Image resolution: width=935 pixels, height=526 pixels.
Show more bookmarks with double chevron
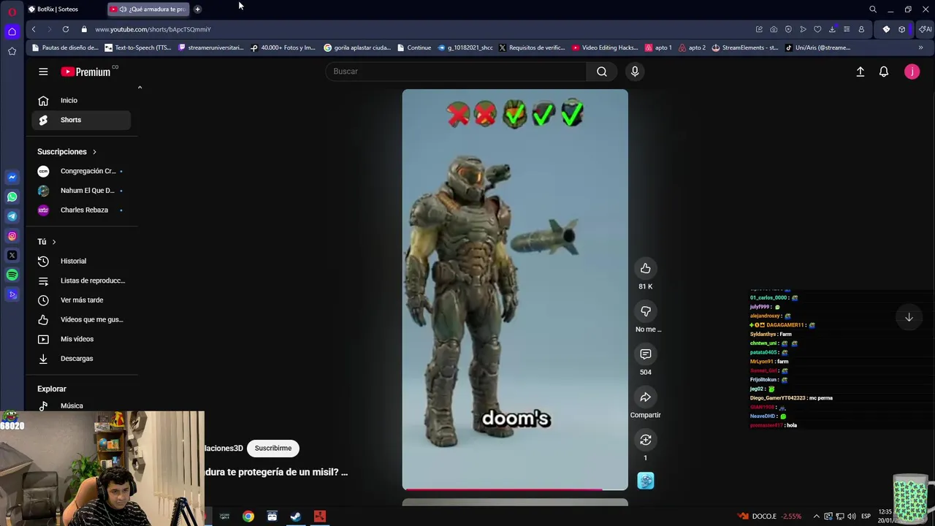coord(920,47)
